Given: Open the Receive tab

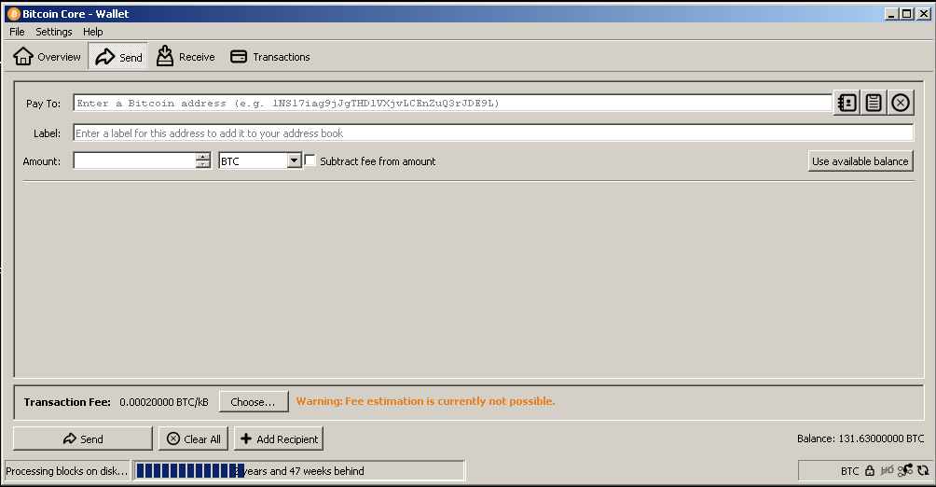Looking at the screenshot, I should coord(185,57).
